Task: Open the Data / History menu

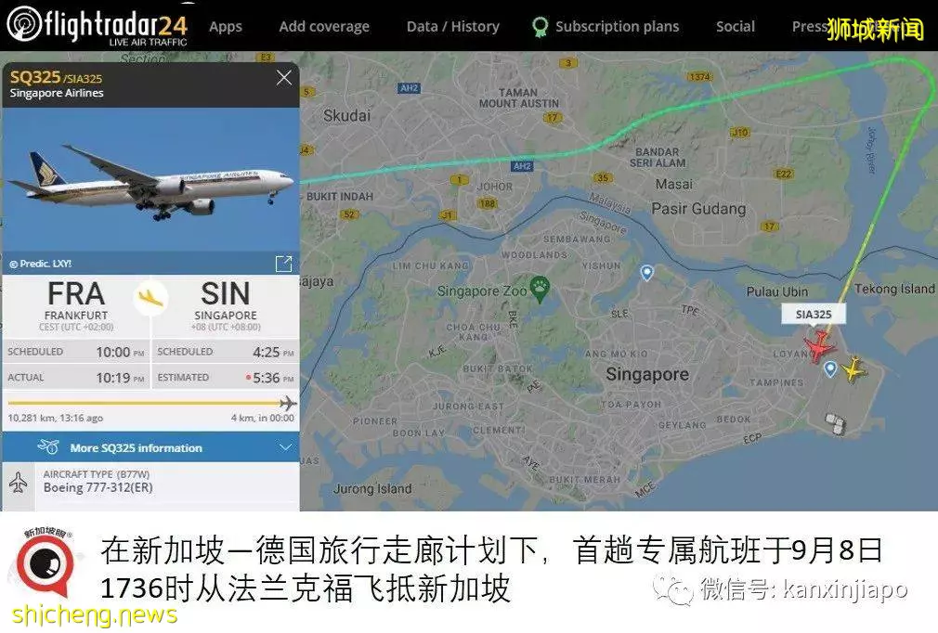Action: (453, 26)
